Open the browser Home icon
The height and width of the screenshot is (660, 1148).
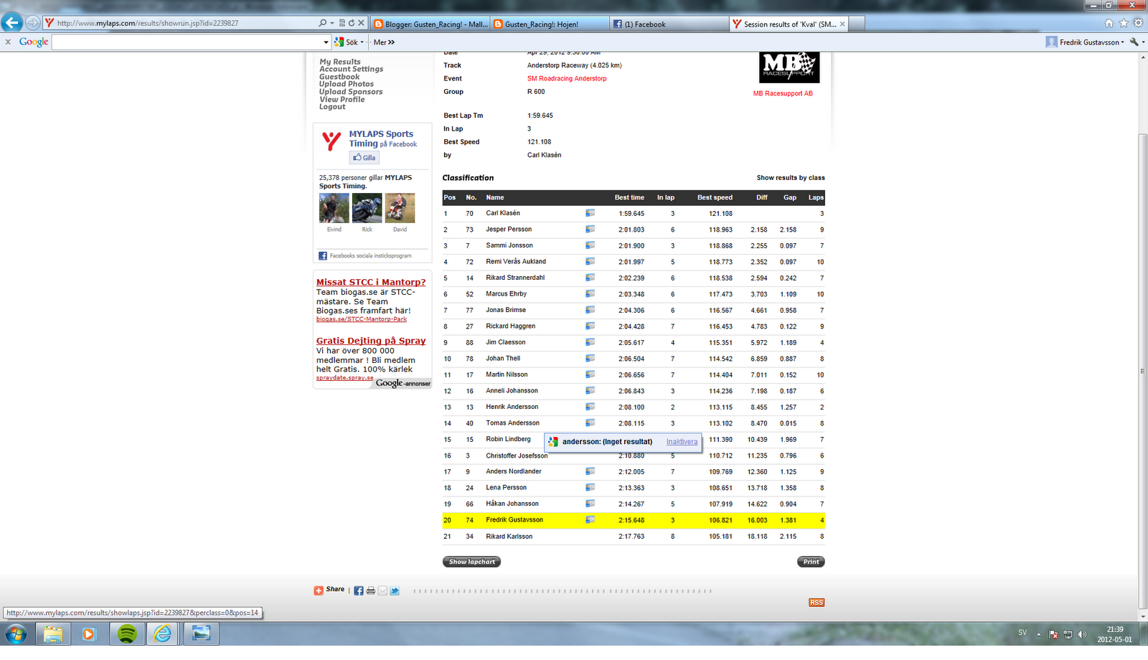point(1109,23)
